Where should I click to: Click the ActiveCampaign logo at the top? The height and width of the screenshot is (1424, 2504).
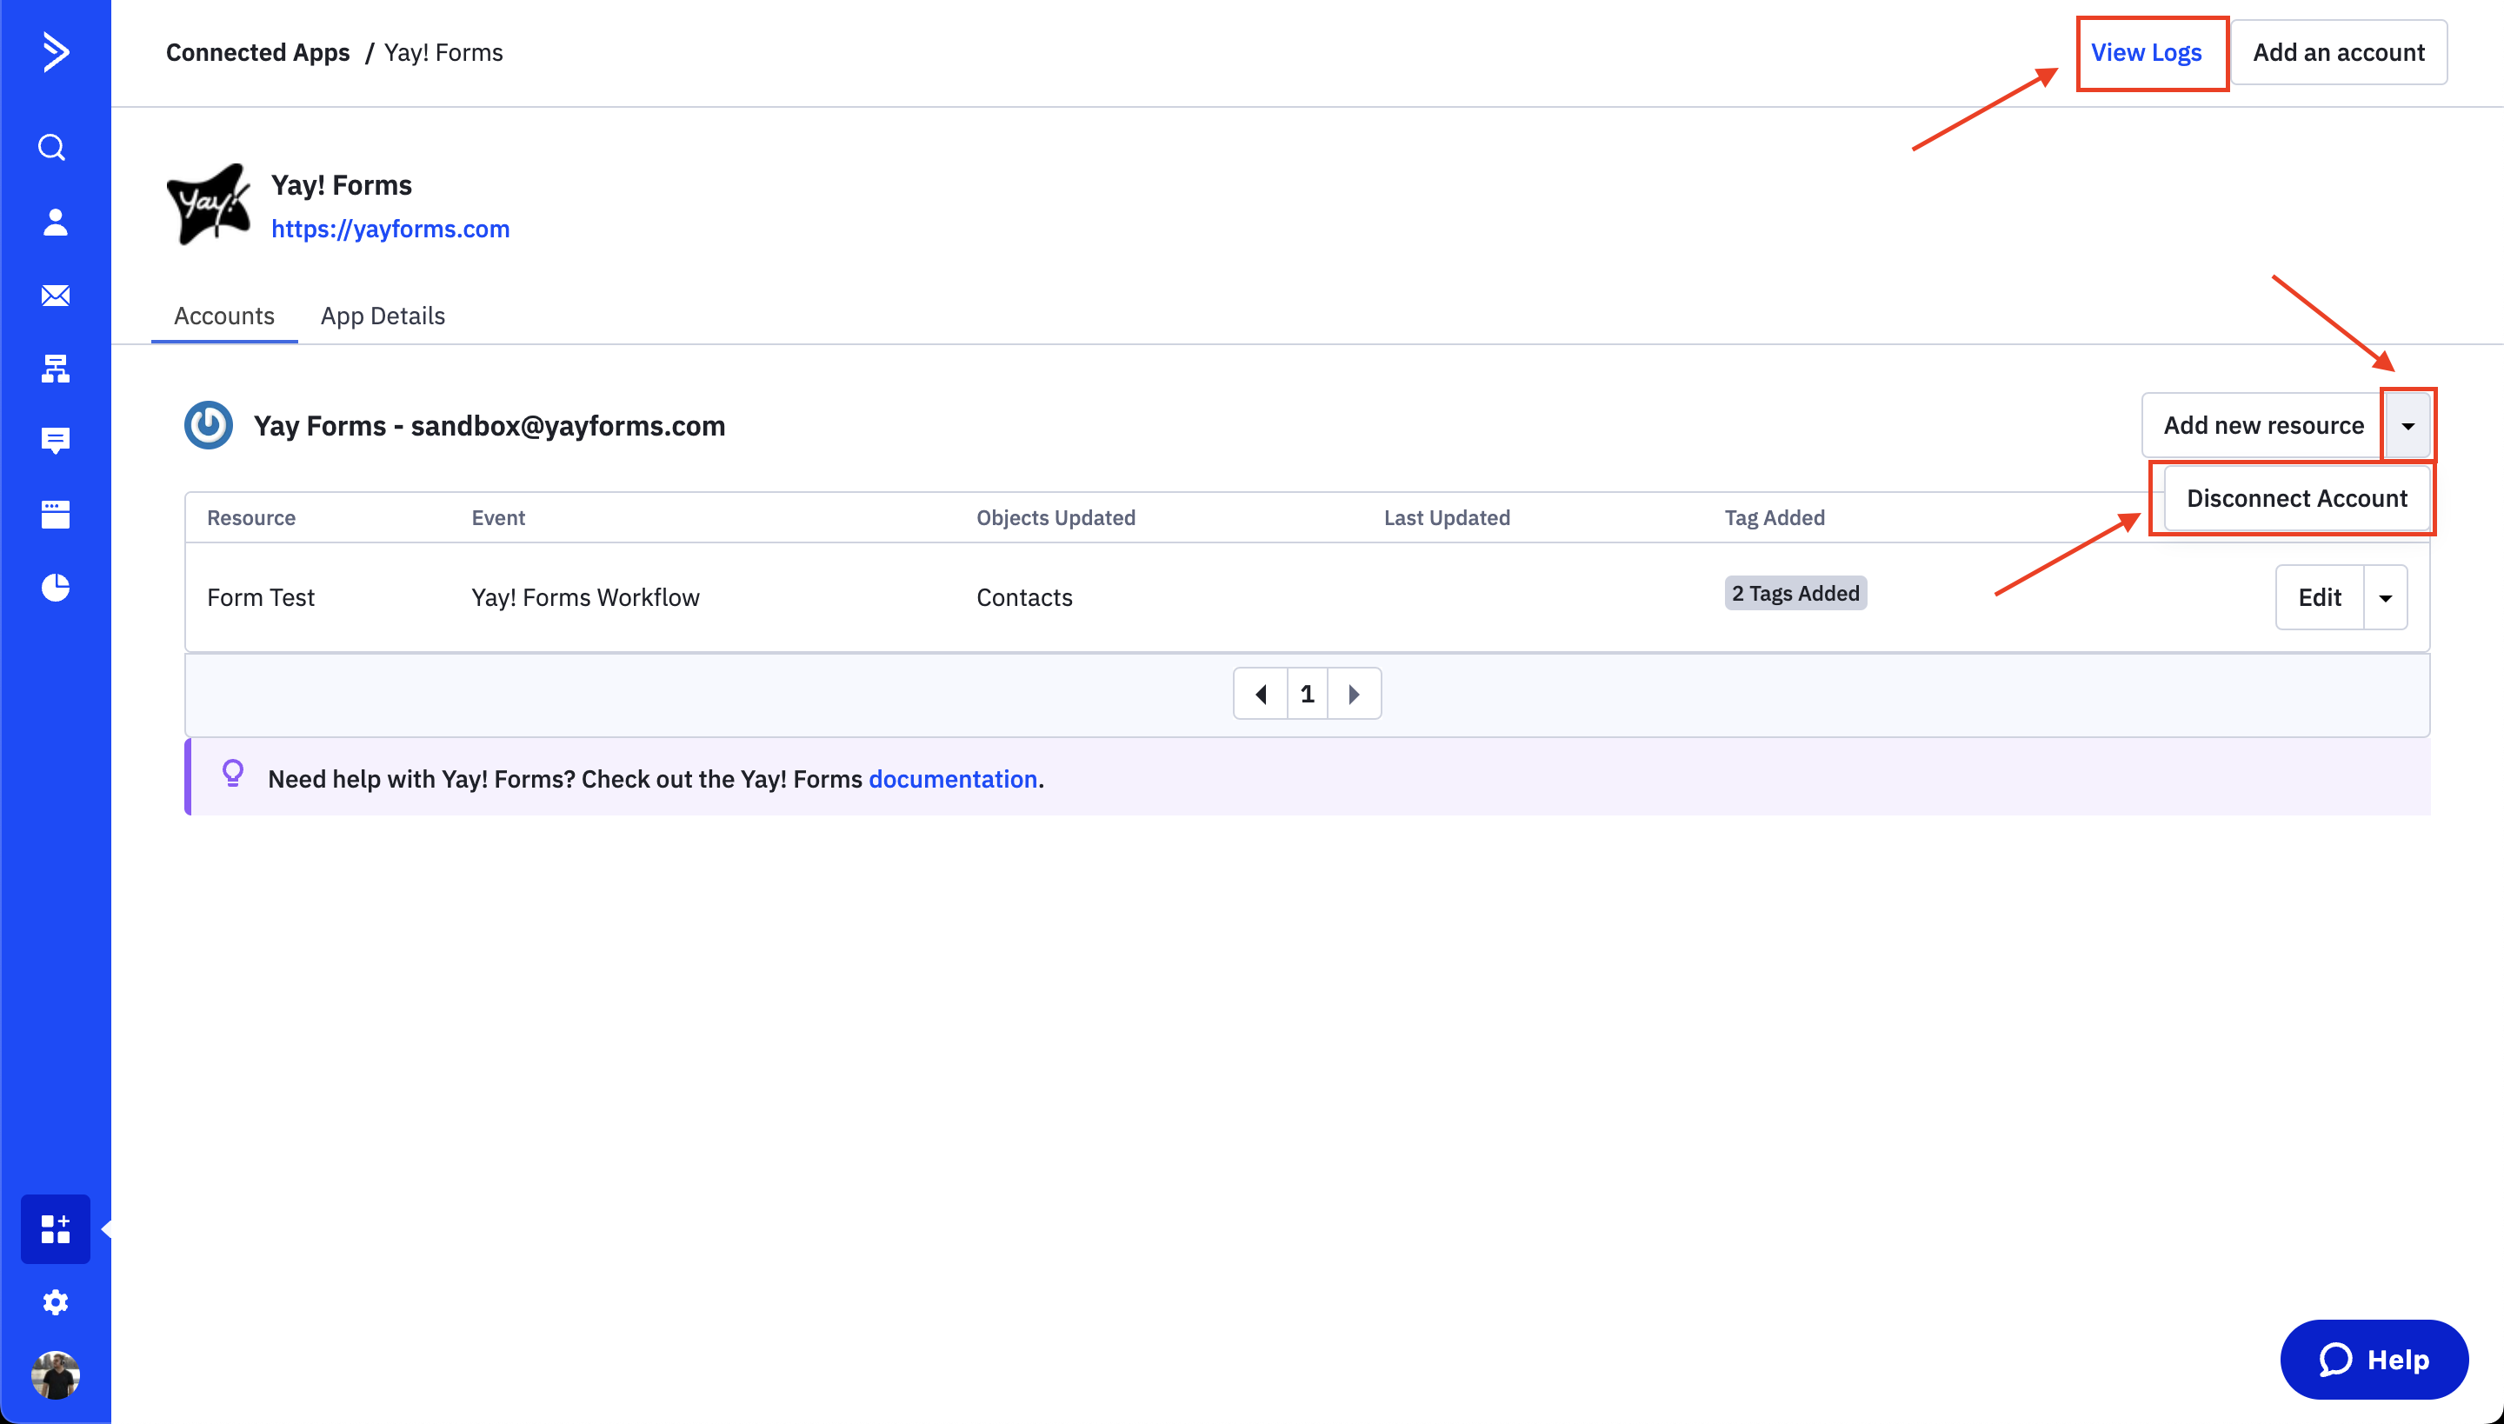click(55, 53)
